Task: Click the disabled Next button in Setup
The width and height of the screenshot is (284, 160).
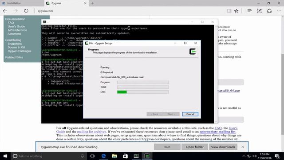Action: click(171, 114)
